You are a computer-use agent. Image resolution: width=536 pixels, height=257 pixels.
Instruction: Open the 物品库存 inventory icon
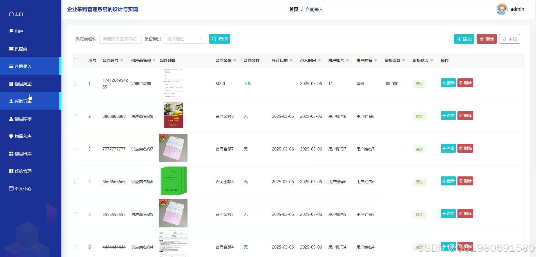point(11,118)
